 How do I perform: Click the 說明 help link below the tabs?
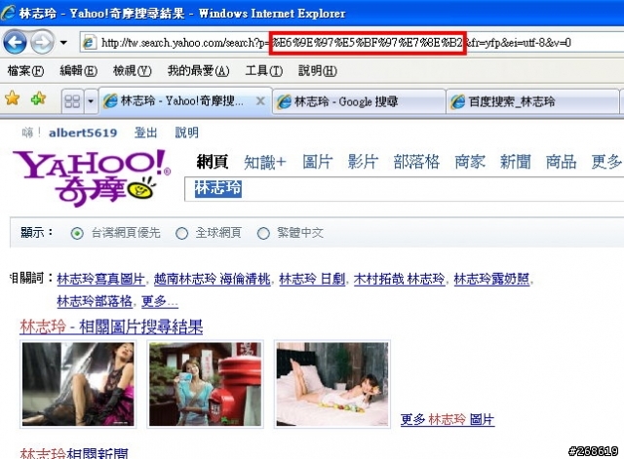point(186,133)
